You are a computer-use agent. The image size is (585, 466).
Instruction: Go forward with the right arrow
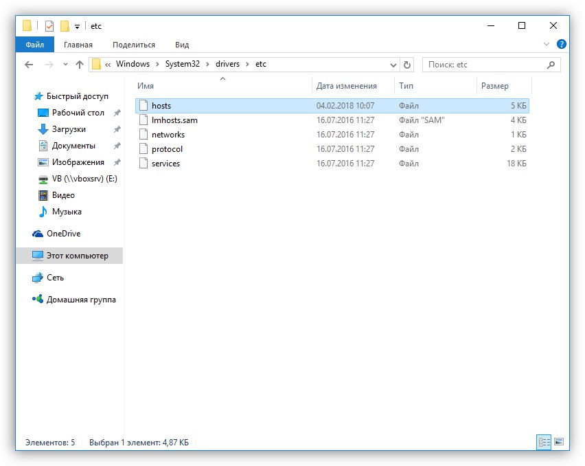tap(49, 65)
